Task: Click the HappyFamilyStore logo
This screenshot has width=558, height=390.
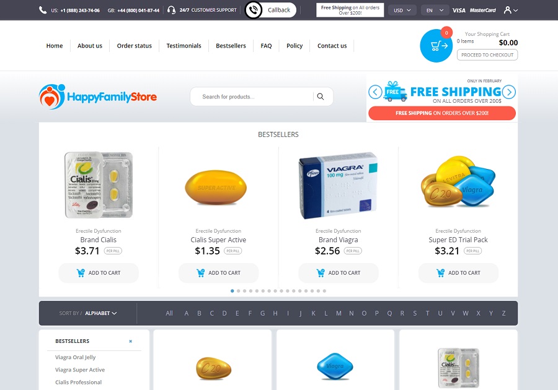Action: (x=98, y=97)
